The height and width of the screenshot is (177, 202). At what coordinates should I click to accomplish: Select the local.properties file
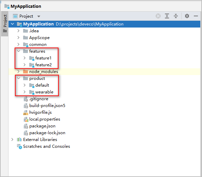45,119
